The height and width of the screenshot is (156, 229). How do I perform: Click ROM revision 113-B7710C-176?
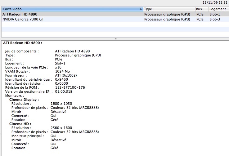[x=70, y=87]
